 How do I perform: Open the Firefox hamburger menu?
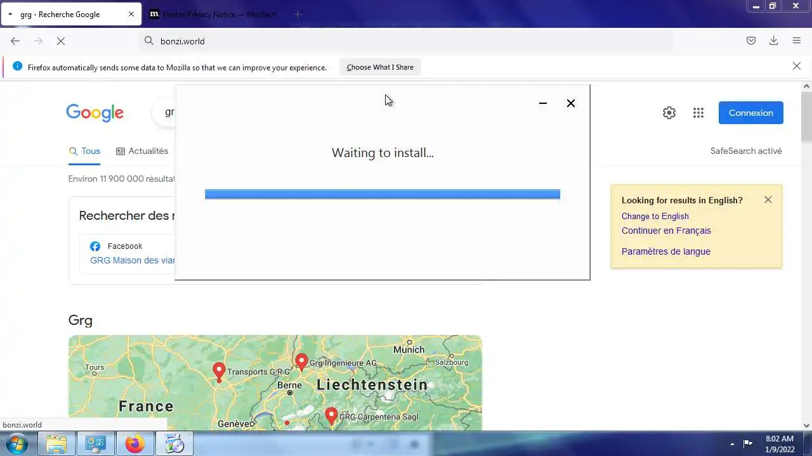(x=797, y=41)
